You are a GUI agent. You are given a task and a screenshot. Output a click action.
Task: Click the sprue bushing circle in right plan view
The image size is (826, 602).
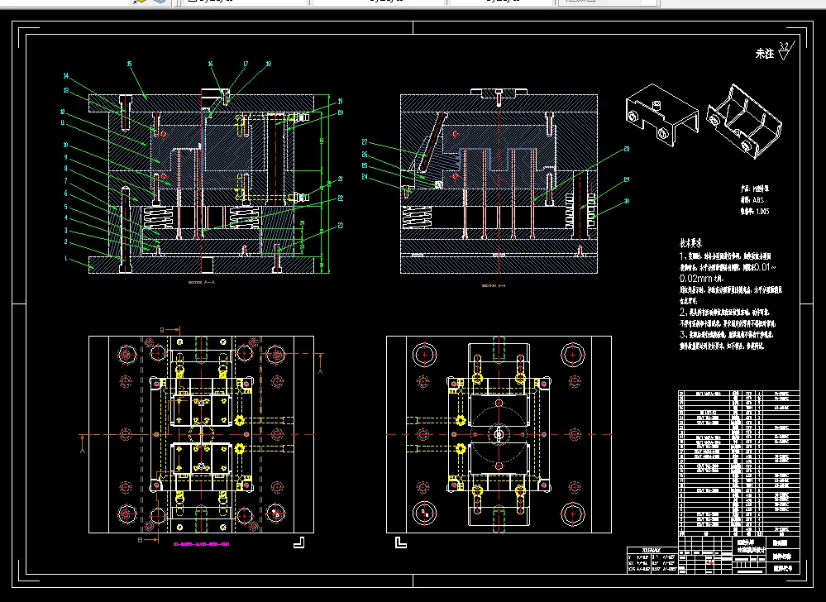499,434
